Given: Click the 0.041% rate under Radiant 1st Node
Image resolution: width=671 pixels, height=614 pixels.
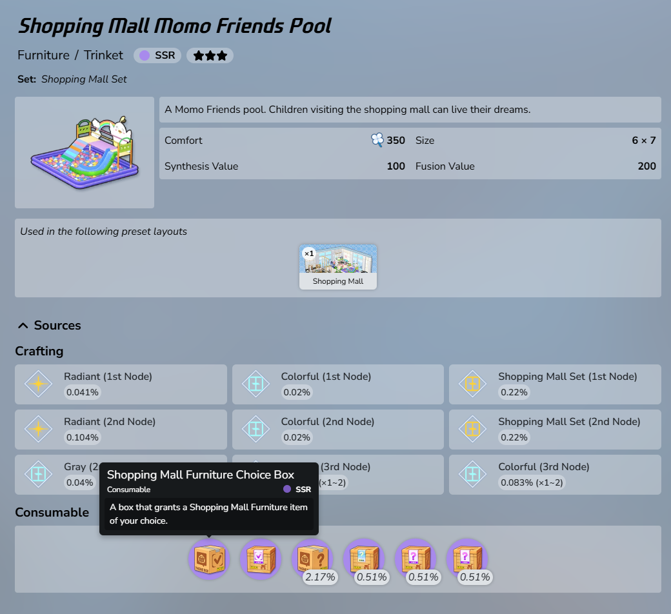Looking at the screenshot, I should (82, 392).
